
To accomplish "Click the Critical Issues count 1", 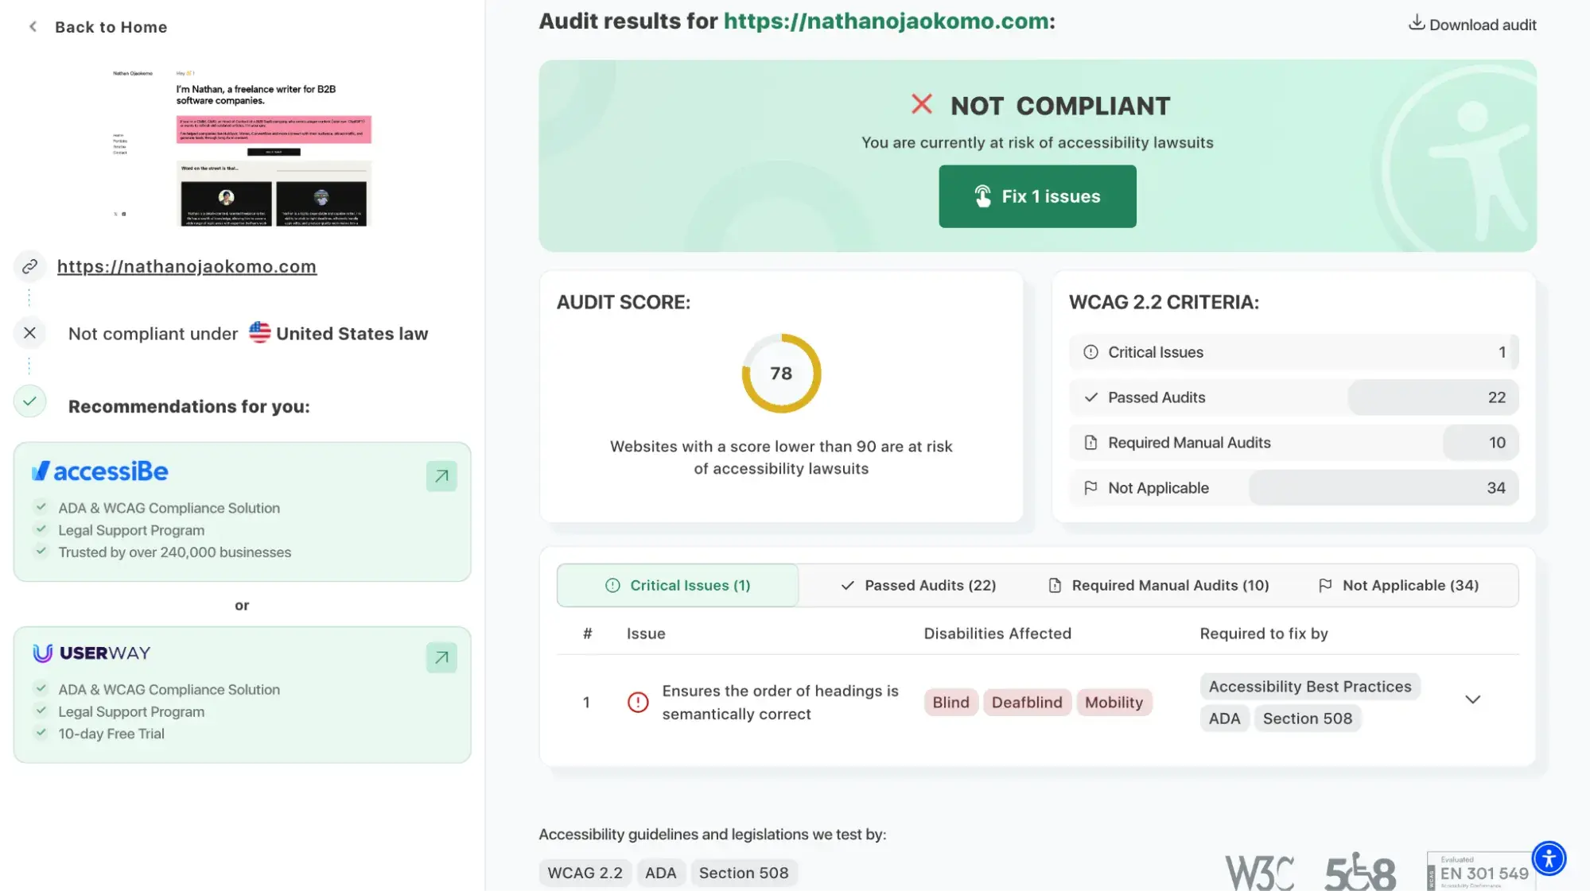I will (x=1502, y=352).
